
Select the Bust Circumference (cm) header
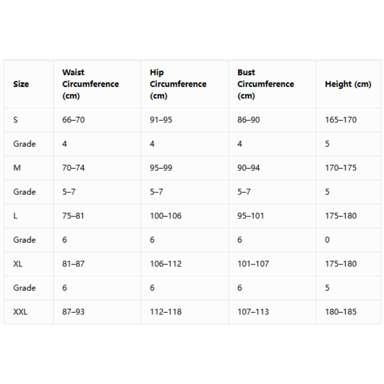[266, 84]
